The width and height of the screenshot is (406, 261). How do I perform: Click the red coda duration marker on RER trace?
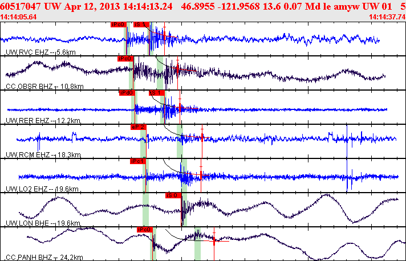[x=180, y=109]
